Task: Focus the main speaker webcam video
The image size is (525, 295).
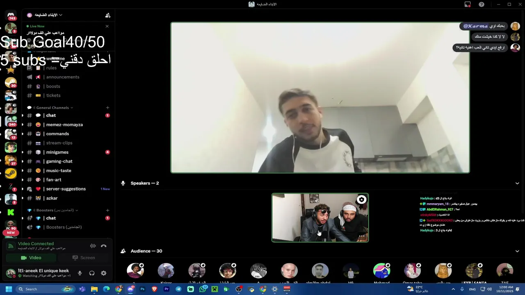Action: tap(320, 98)
